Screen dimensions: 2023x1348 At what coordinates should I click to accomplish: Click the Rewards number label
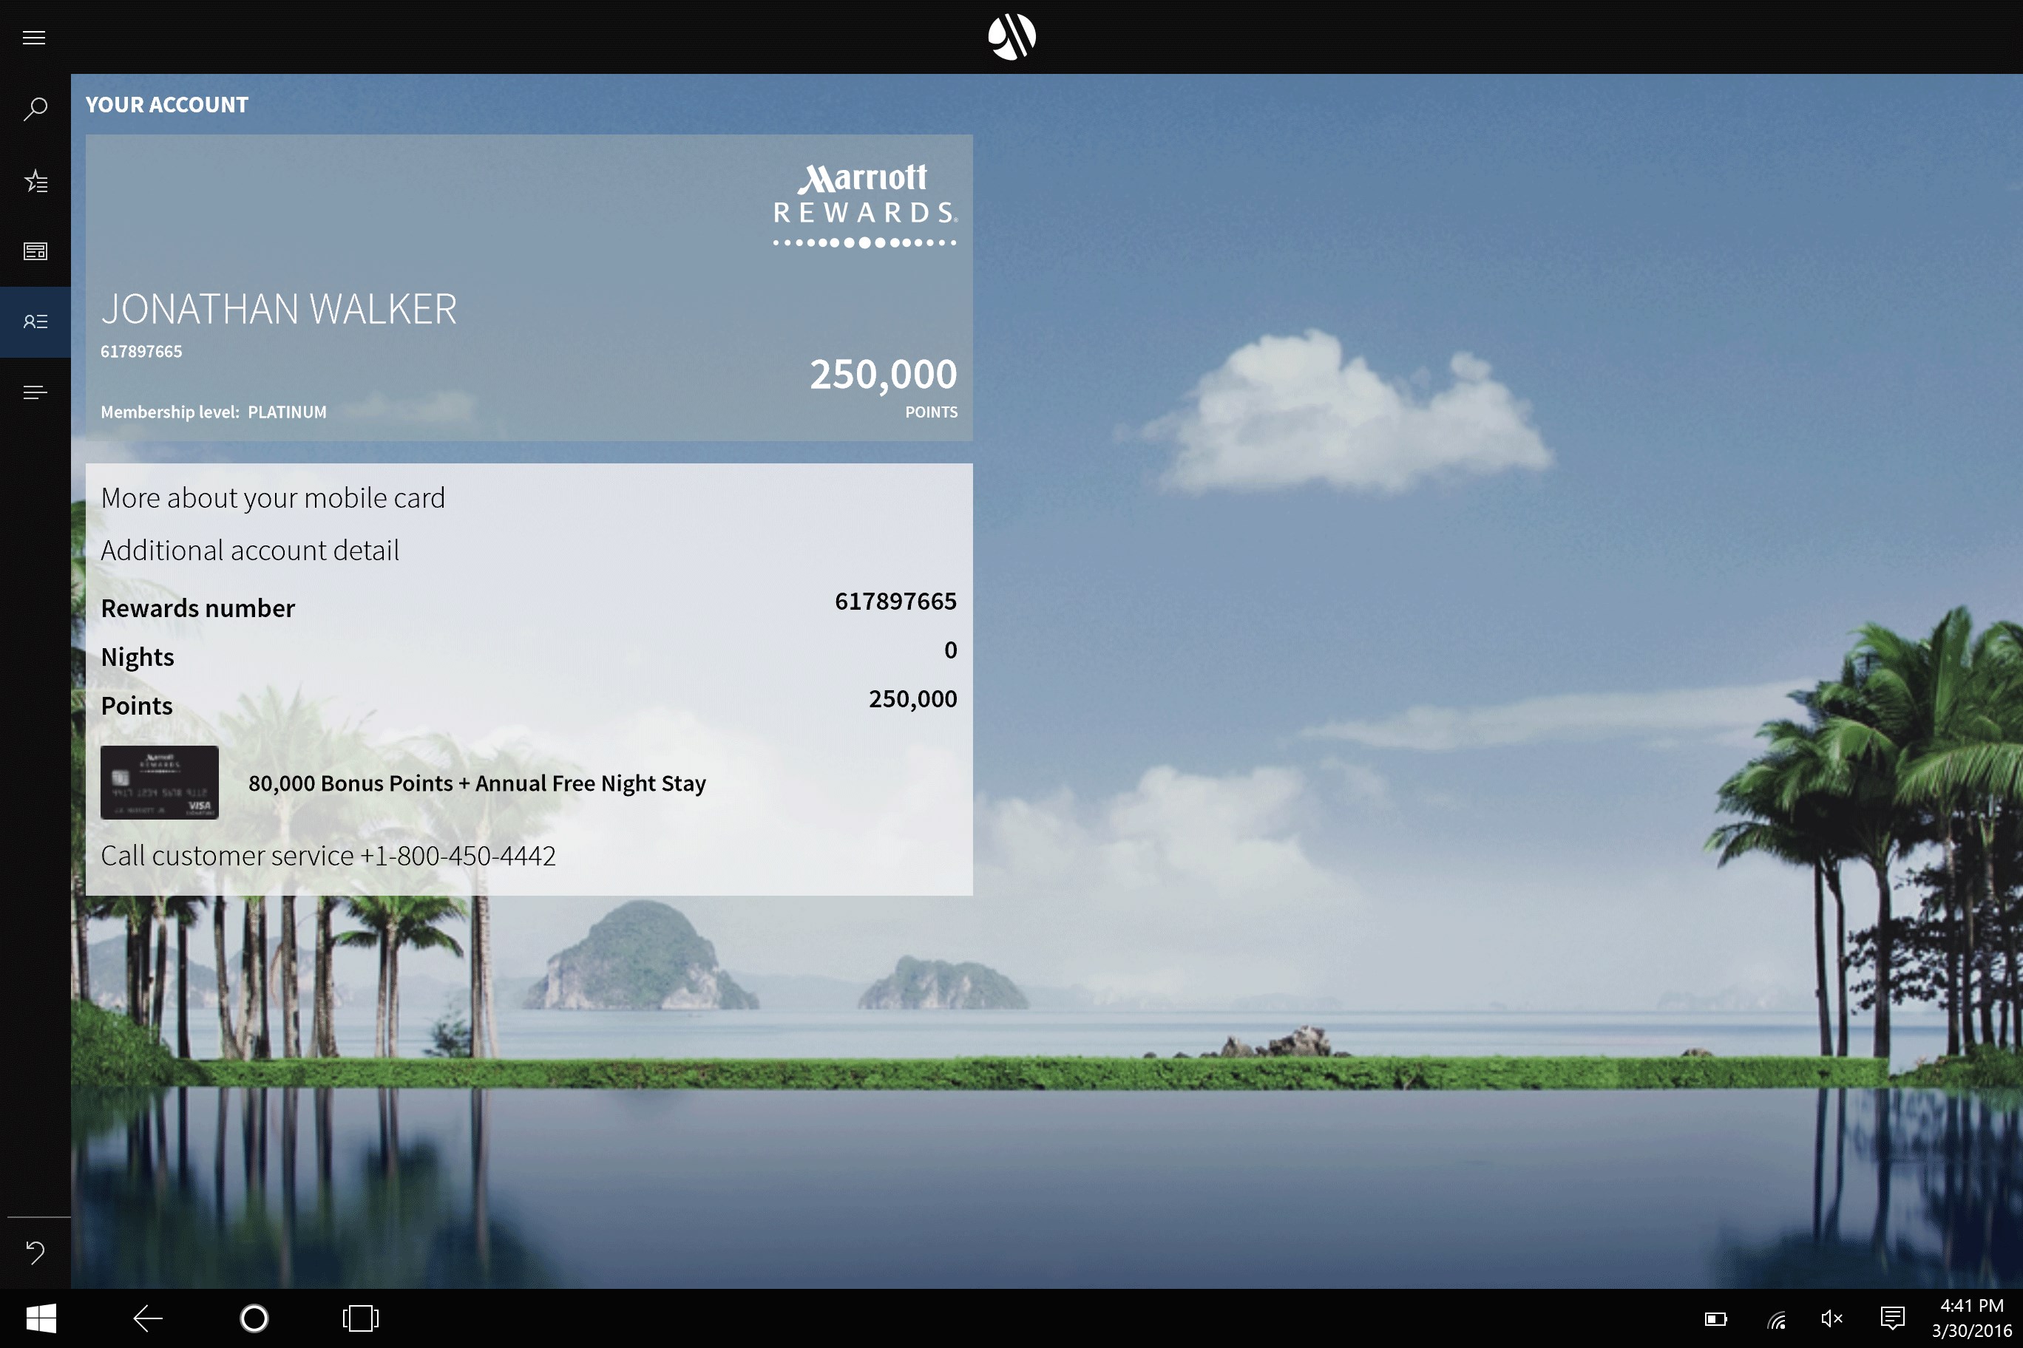point(197,607)
